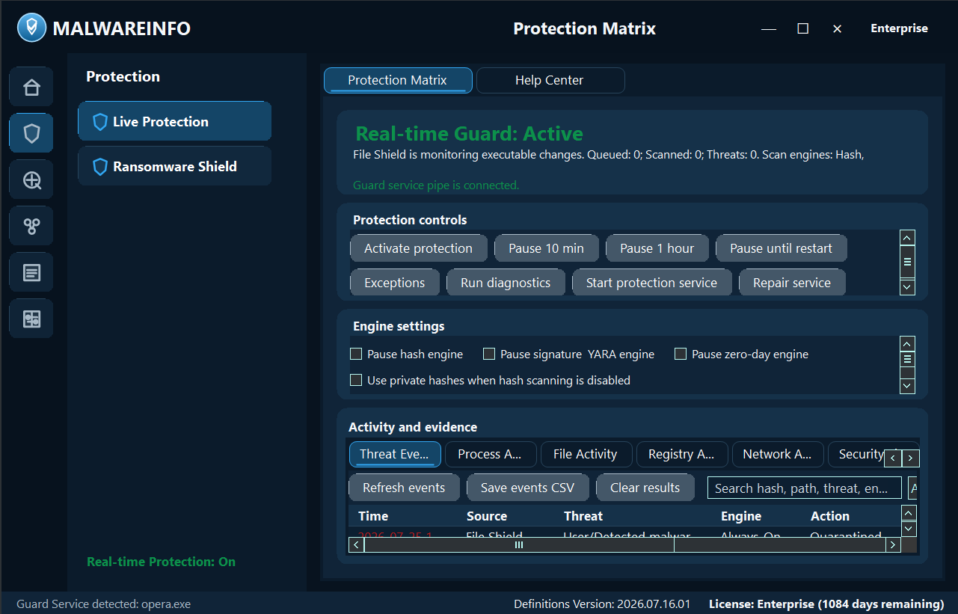Screen dimensions: 958x614
Task: Click the partially hidden dropdown beside search field
Action: click(x=913, y=488)
